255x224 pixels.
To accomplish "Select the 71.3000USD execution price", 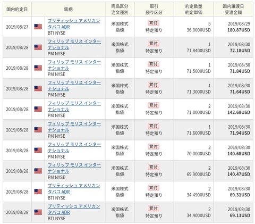I will point(199,92).
